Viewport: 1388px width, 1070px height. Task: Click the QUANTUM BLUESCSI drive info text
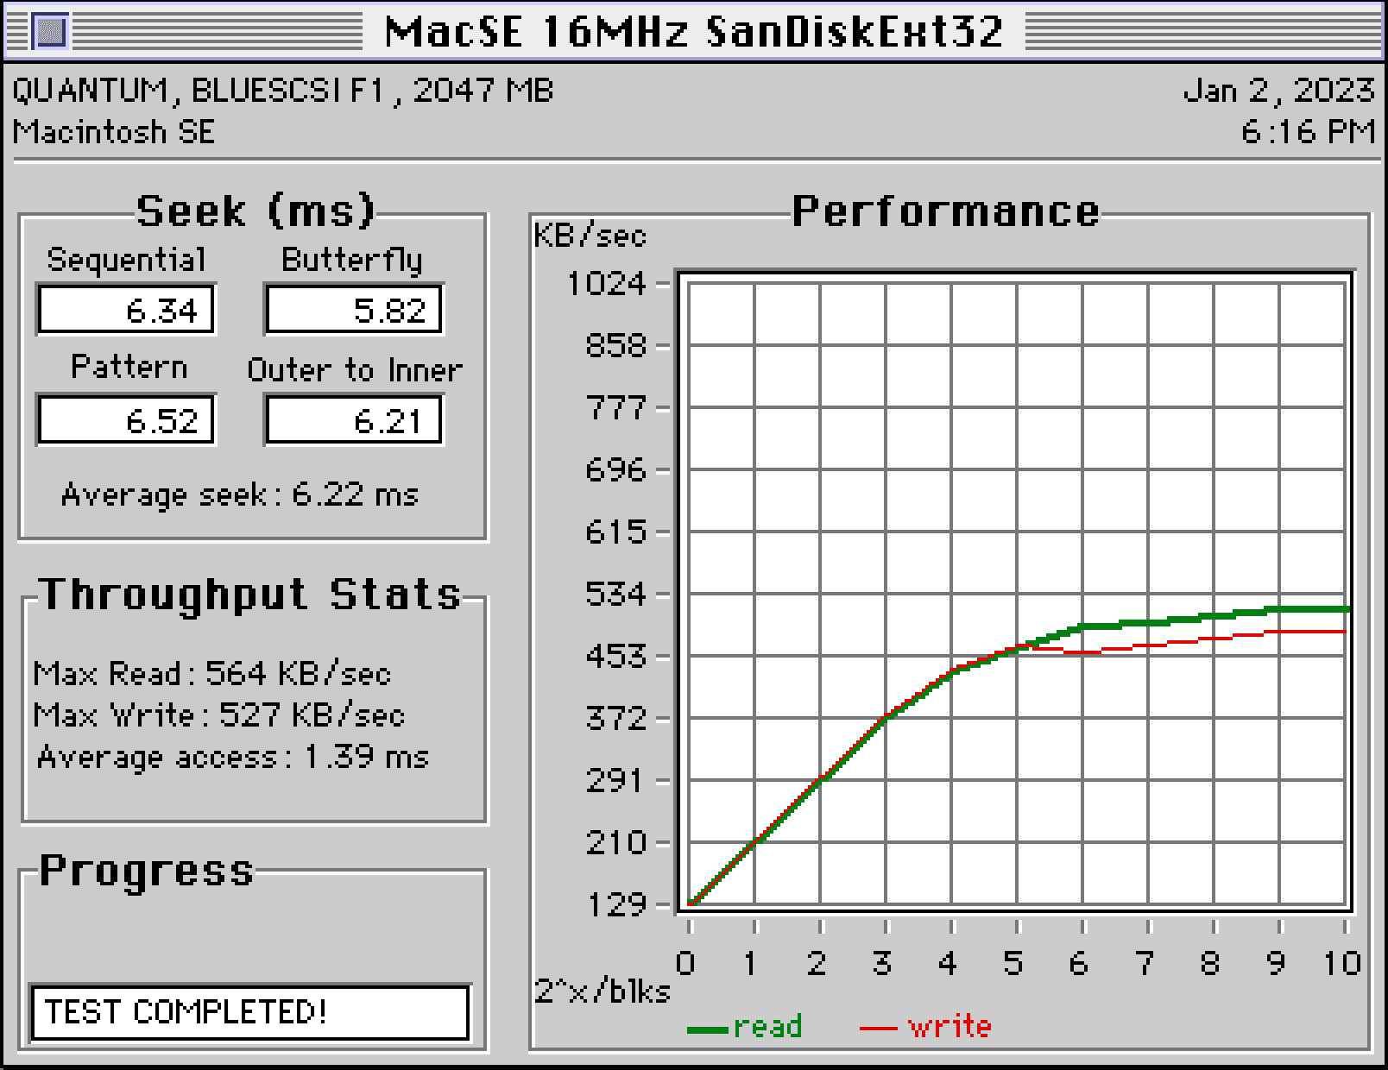pos(283,91)
